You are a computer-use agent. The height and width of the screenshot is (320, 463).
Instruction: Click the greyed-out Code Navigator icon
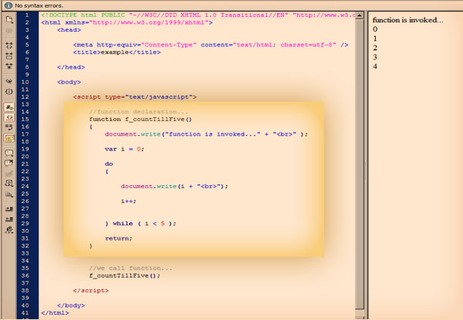[x=9, y=31]
